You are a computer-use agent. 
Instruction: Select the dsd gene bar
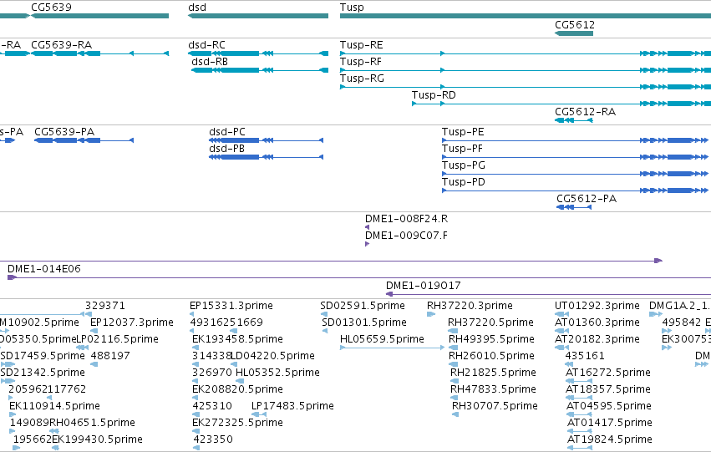point(258,16)
